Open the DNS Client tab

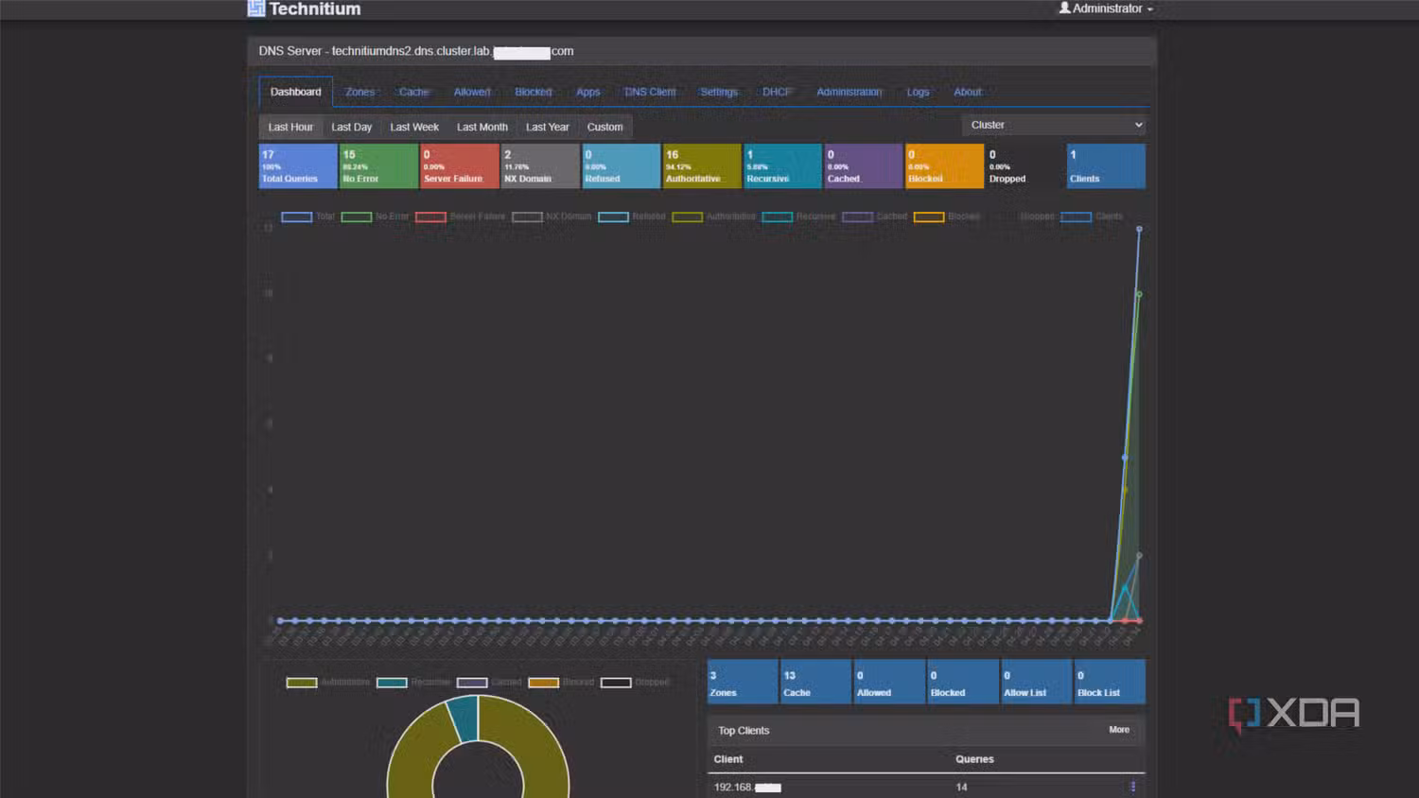coord(650,92)
